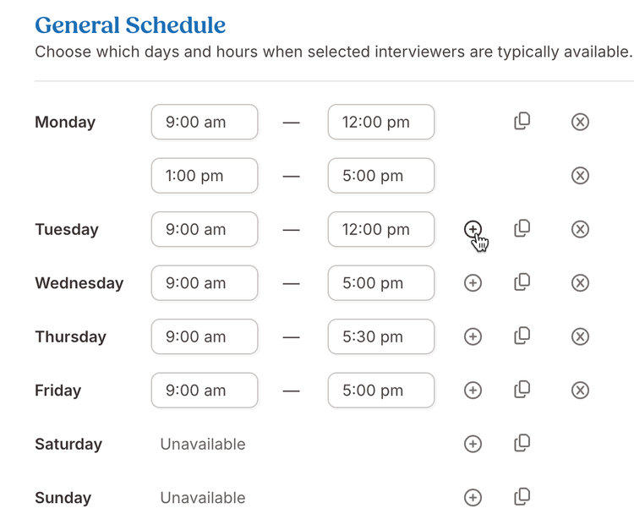Change Tuesday 12:00 pm end time
Image resolution: width=634 pixels, height=530 pixels.
click(x=381, y=229)
